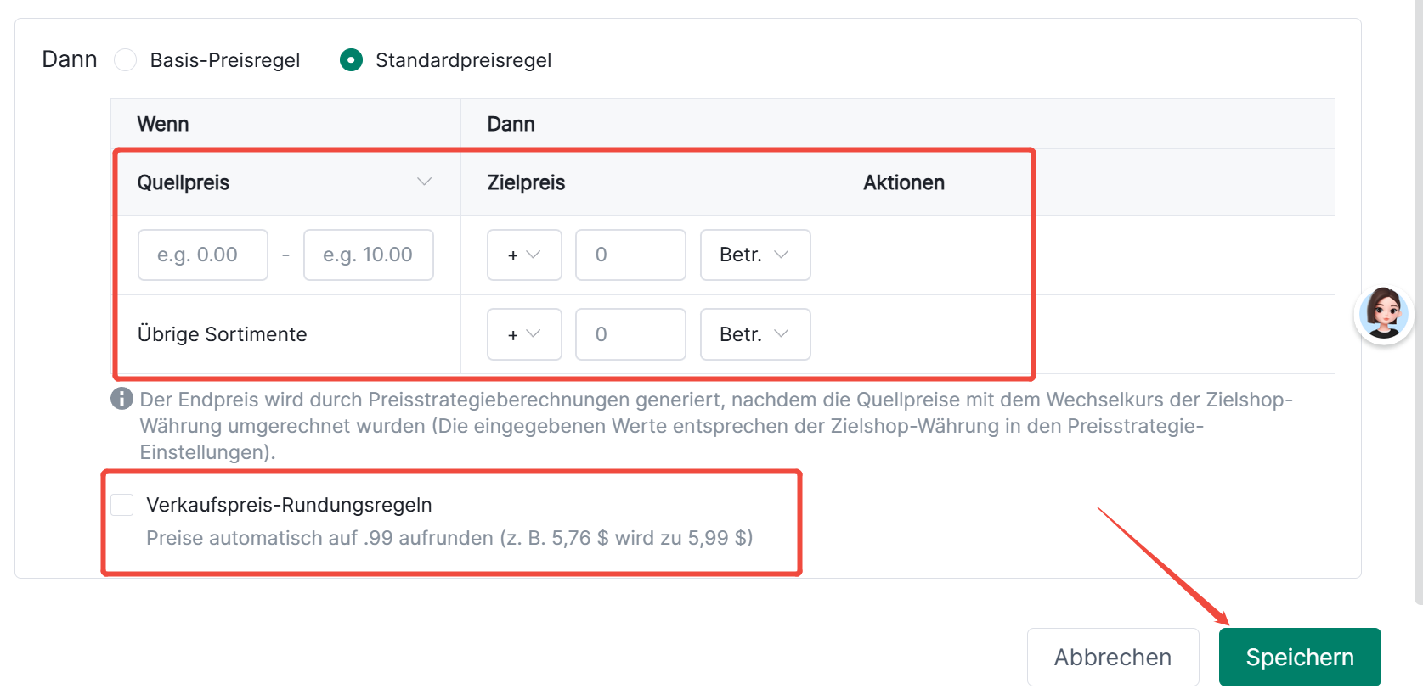This screenshot has width=1423, height=700.
Task: Click the first row Zielpreis value field
Action: tap(630, 255)
